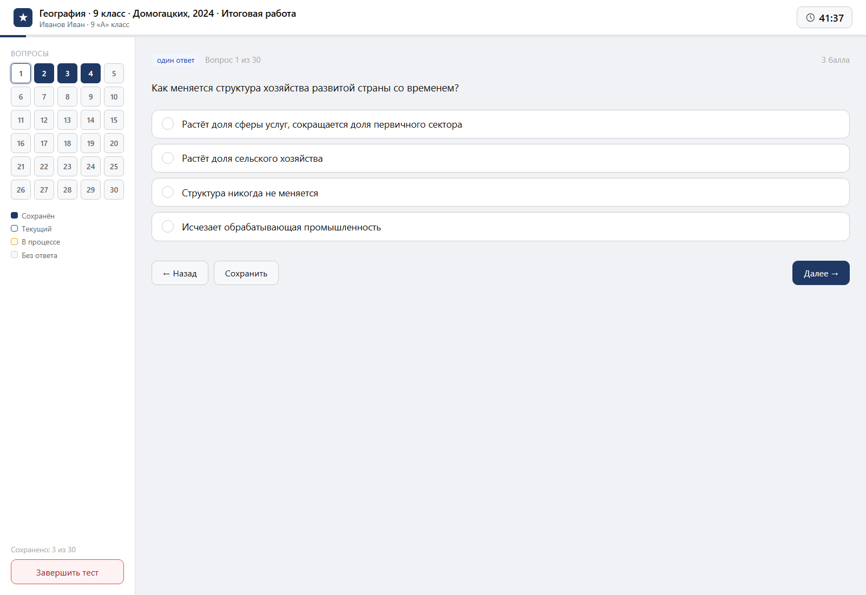Choose 'Растёт доля сельского хозяйства' option
The image size is (866, 595).
[x=500, y=158]
